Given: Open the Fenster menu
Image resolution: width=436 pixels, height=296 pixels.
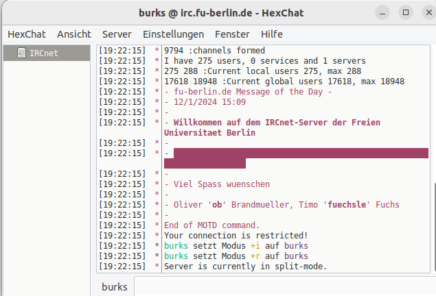Looking at the screenshot, I should 232,34.
